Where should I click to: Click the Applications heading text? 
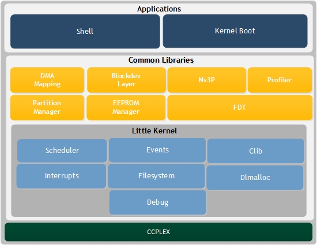coord(159,9)
